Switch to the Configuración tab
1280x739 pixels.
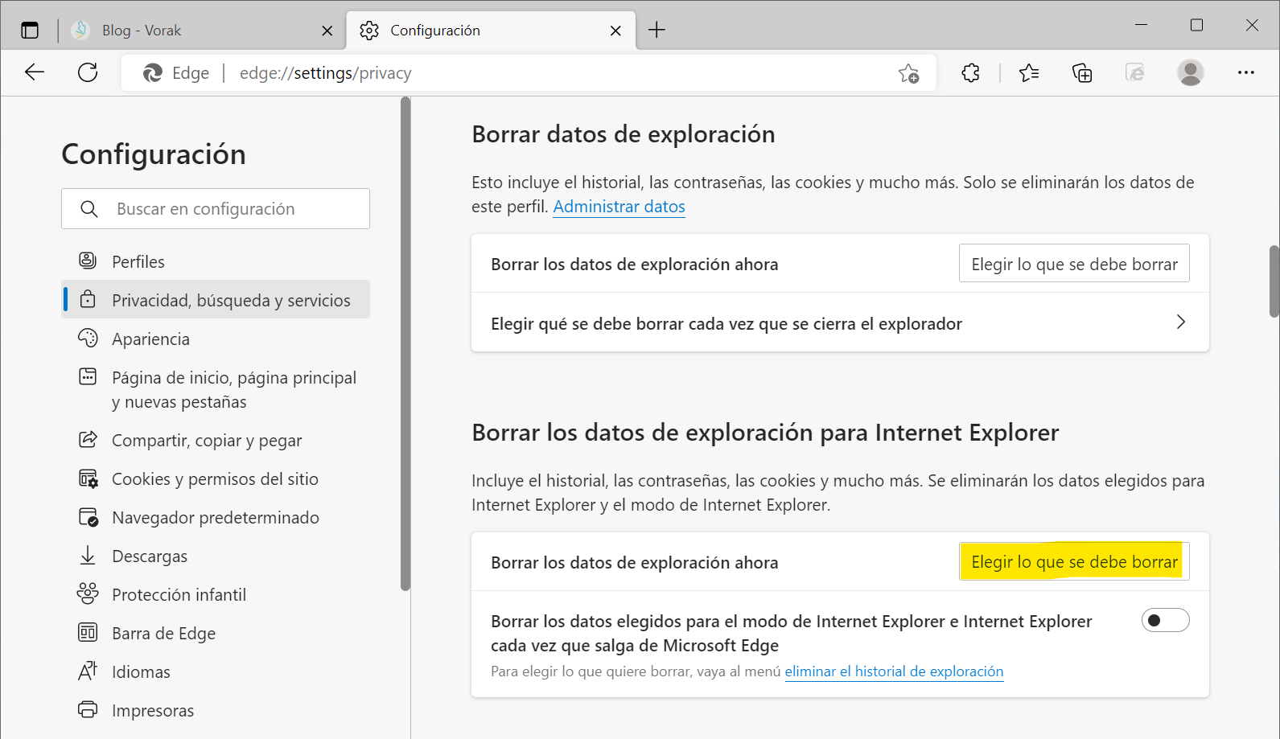click(491, 31)
